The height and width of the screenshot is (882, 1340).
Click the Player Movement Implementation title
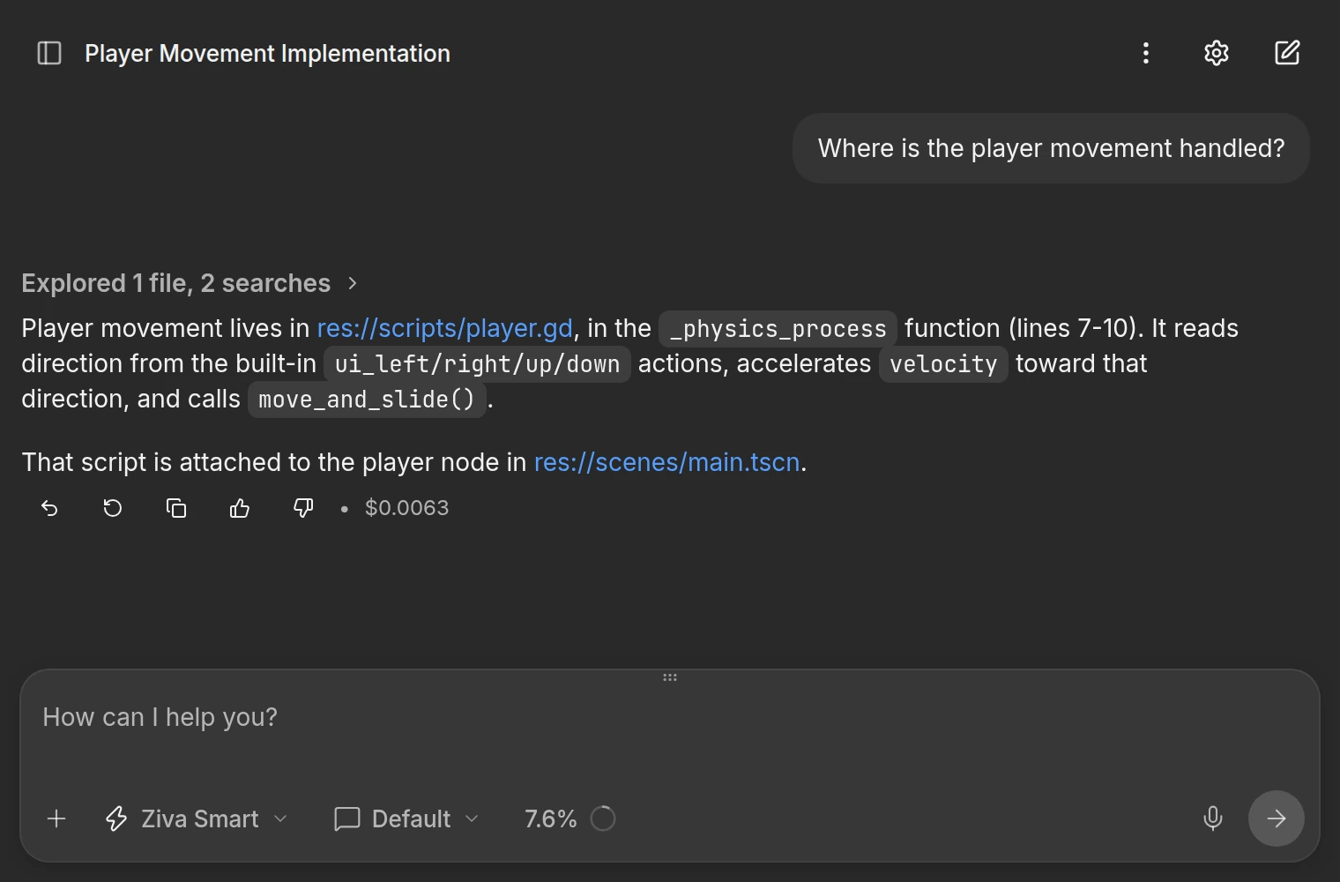pos(267,53)
